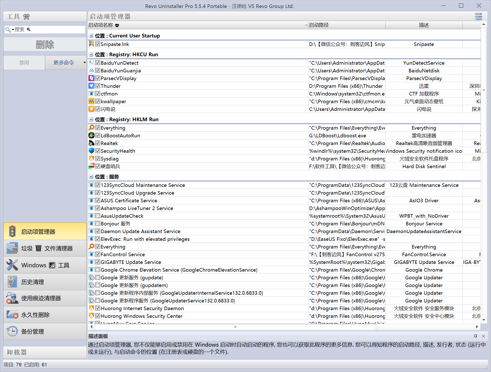Viewport: 491px width, 372px height.
Task: Click the SecurityHealth shield icon
Action: pyautogui.click(x=91, y=151)
